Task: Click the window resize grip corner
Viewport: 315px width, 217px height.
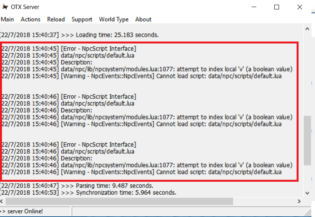Action: pos(308,212)
